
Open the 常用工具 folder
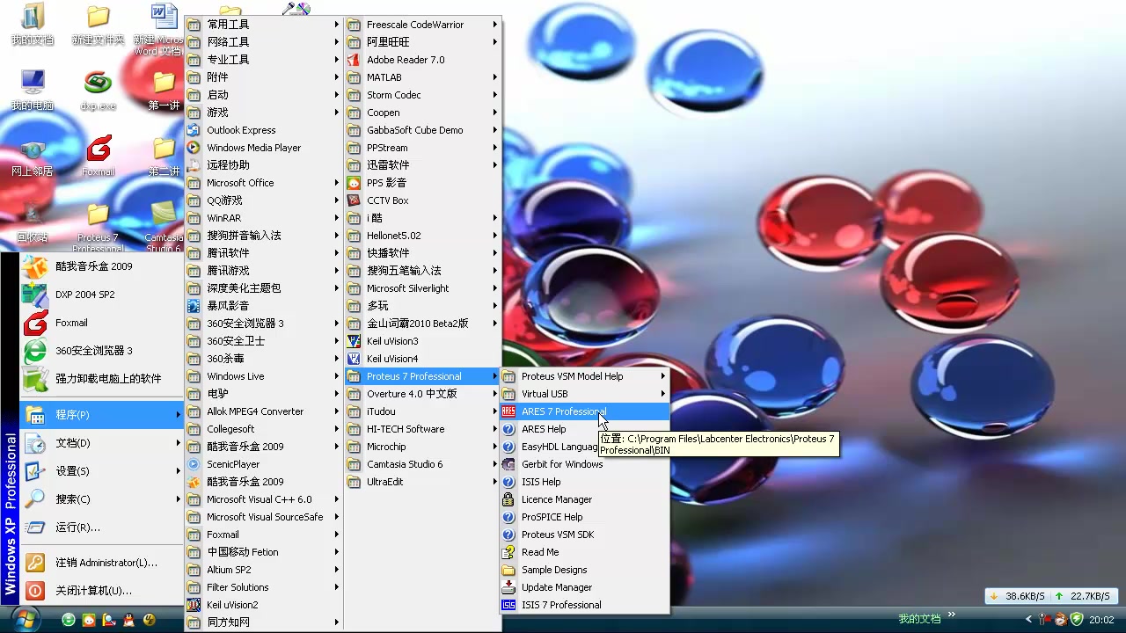(x=263, y=25)
